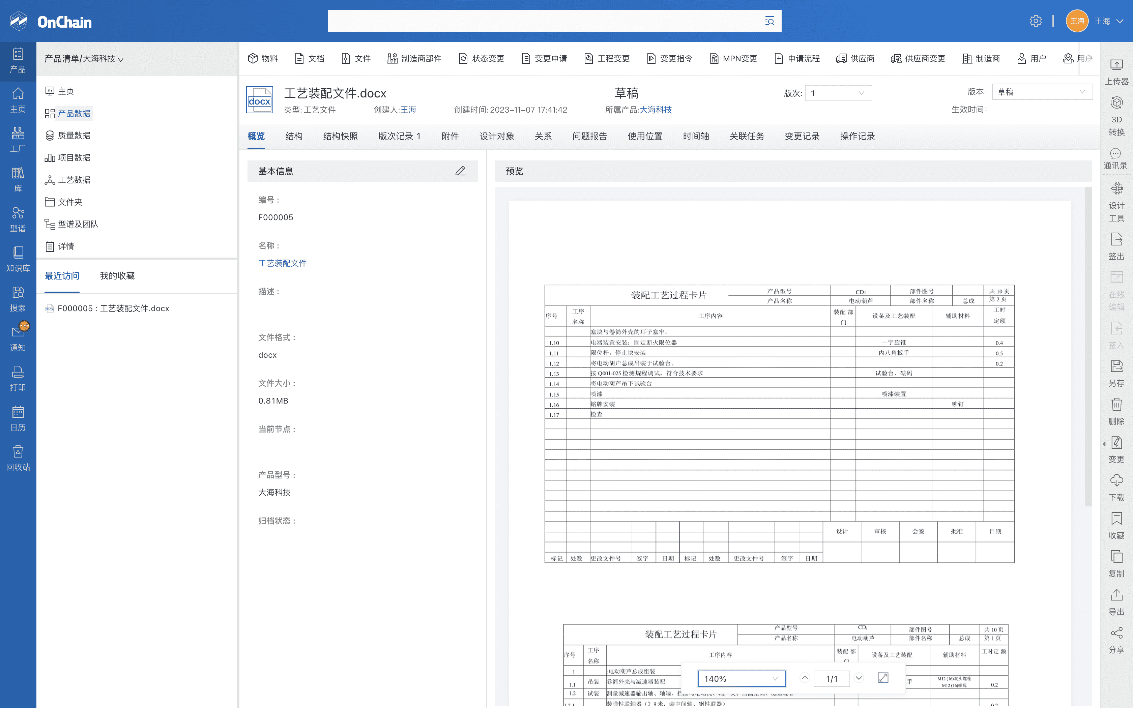
Task: Click the 大海科技 product link
Action: point(656,110)
